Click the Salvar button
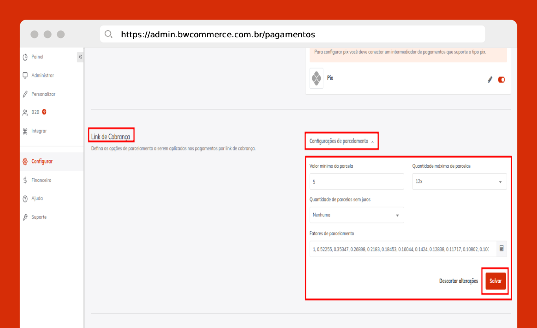This screenshot has height=328, width=537. coord(495,281)
